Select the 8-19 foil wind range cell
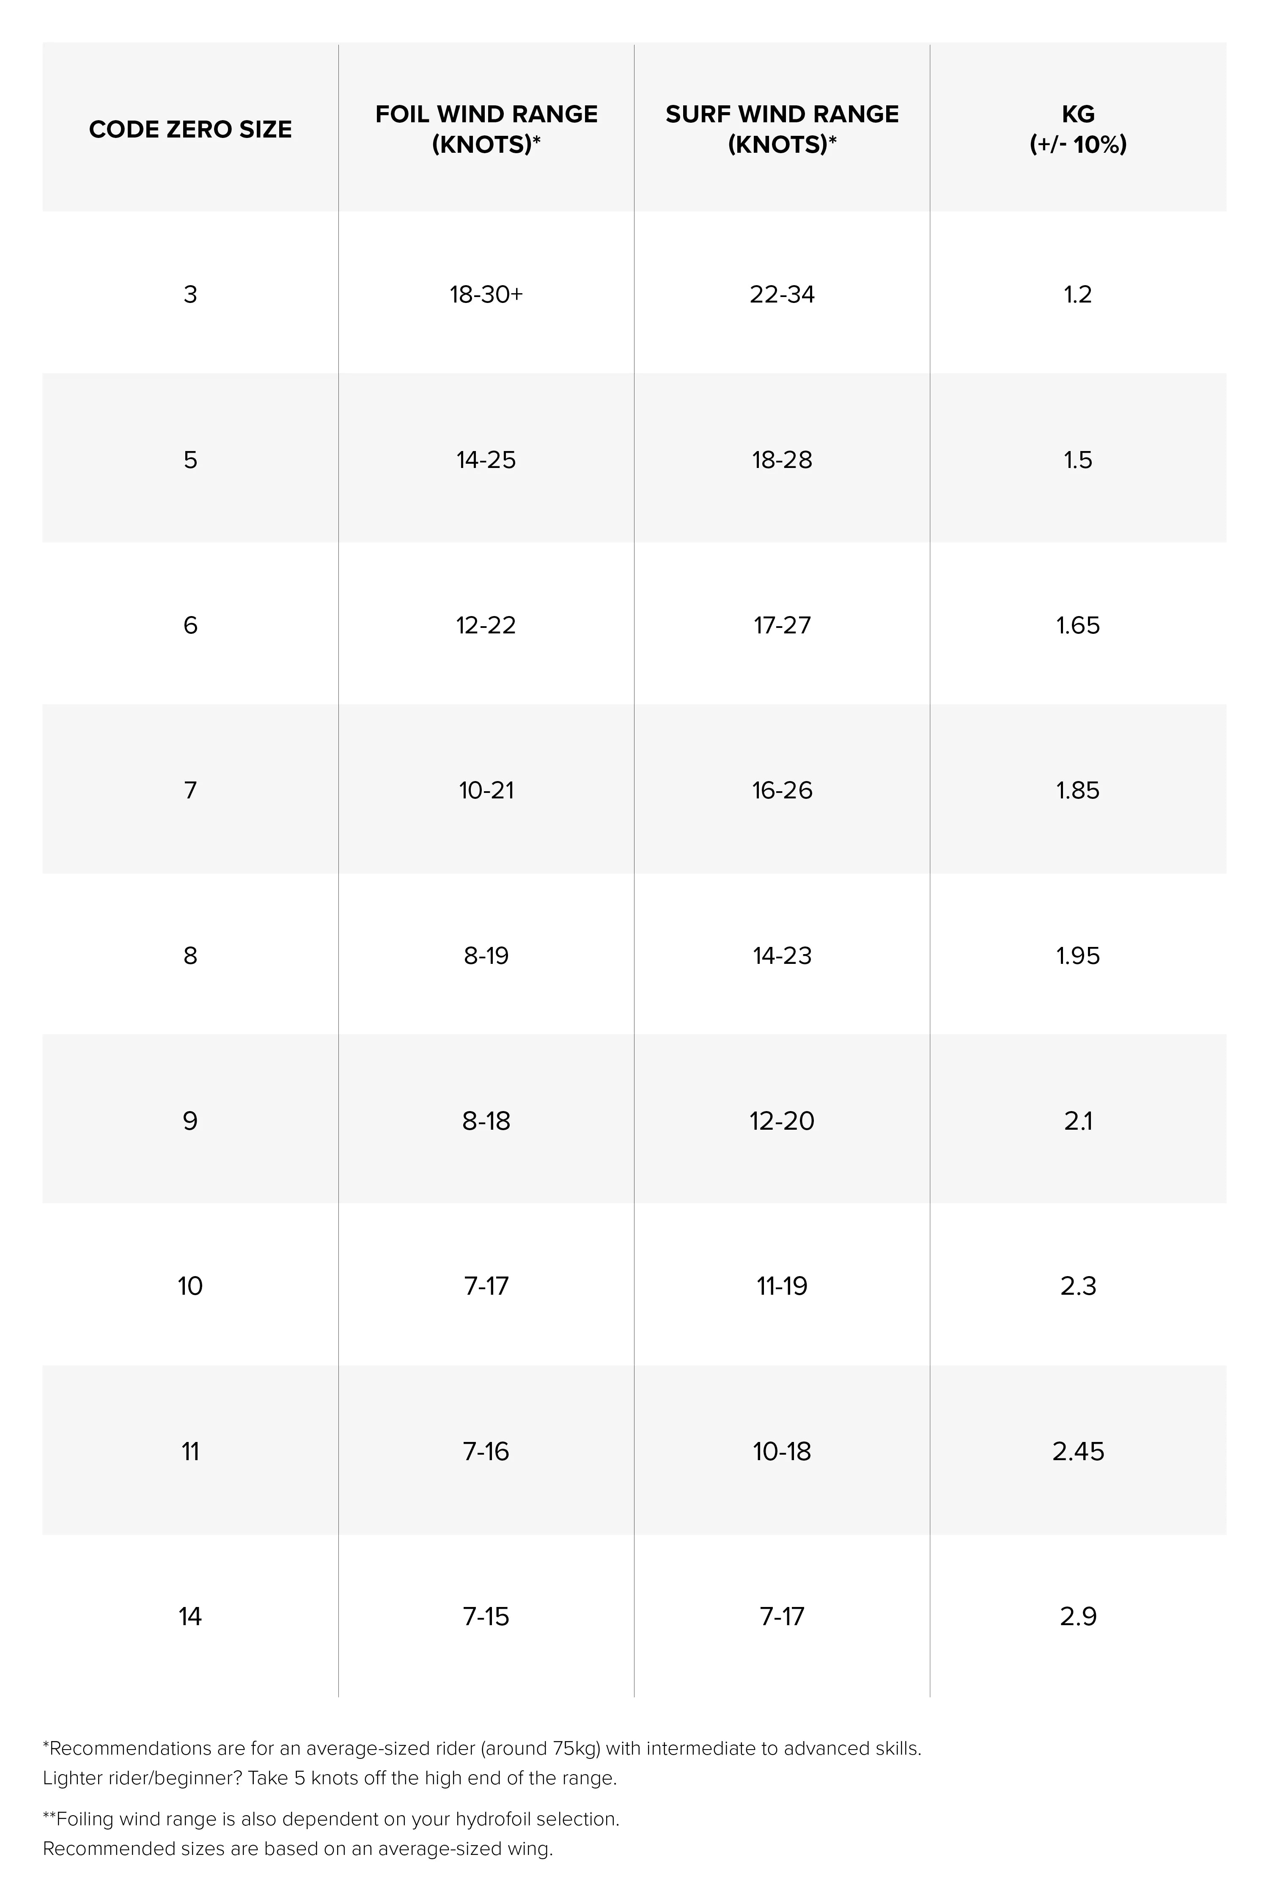Screen dimensions: 1269x1904 click(x=486, y=956)
